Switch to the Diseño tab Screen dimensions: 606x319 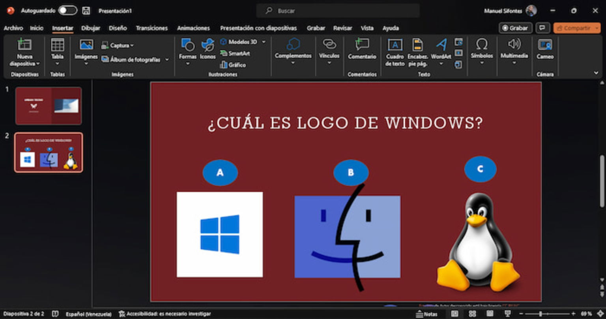[x=118, y=28]
